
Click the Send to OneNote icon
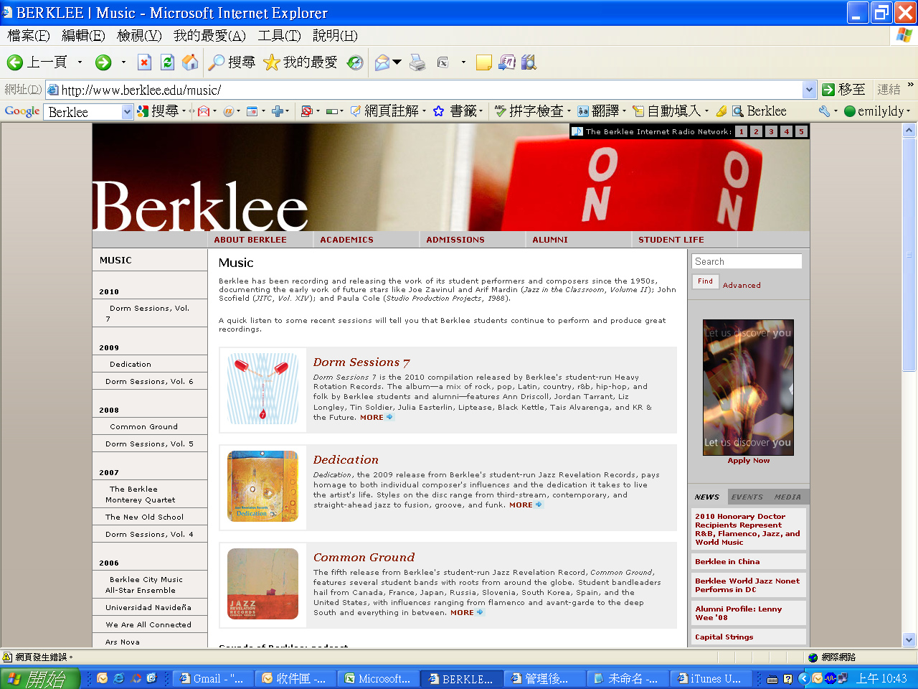507,62
